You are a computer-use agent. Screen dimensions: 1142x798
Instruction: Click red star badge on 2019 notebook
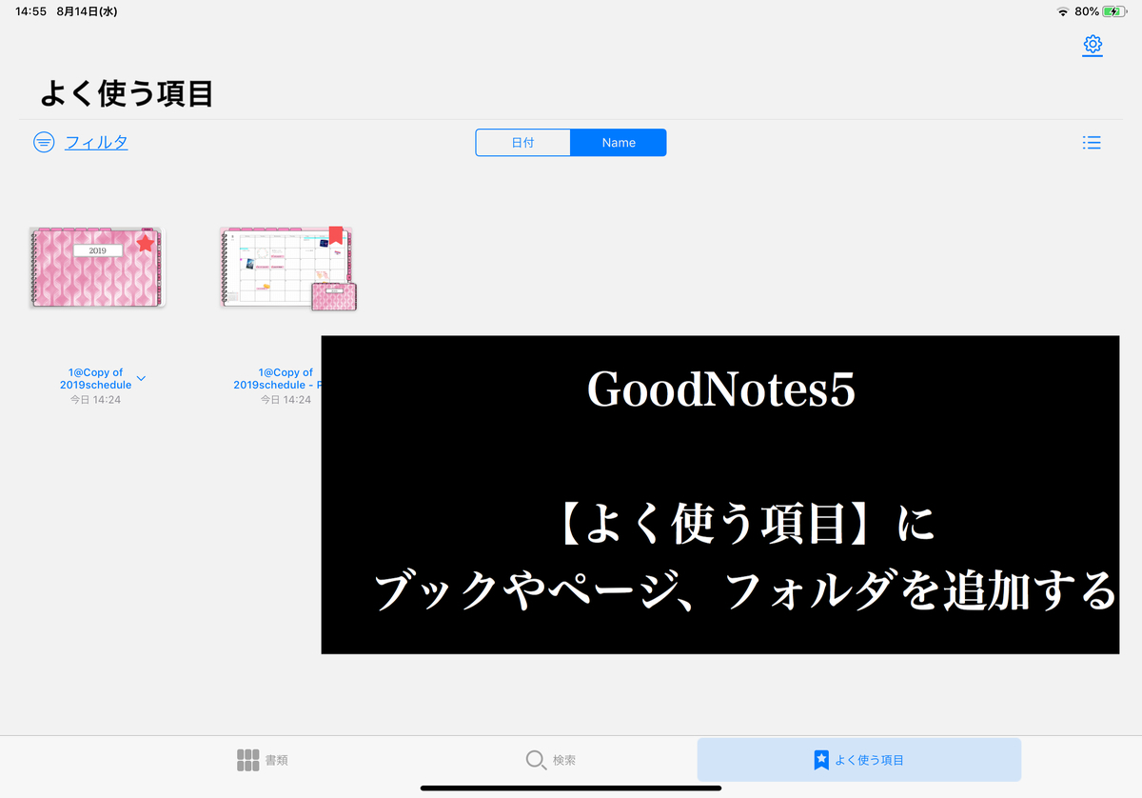tap(145, 244)
